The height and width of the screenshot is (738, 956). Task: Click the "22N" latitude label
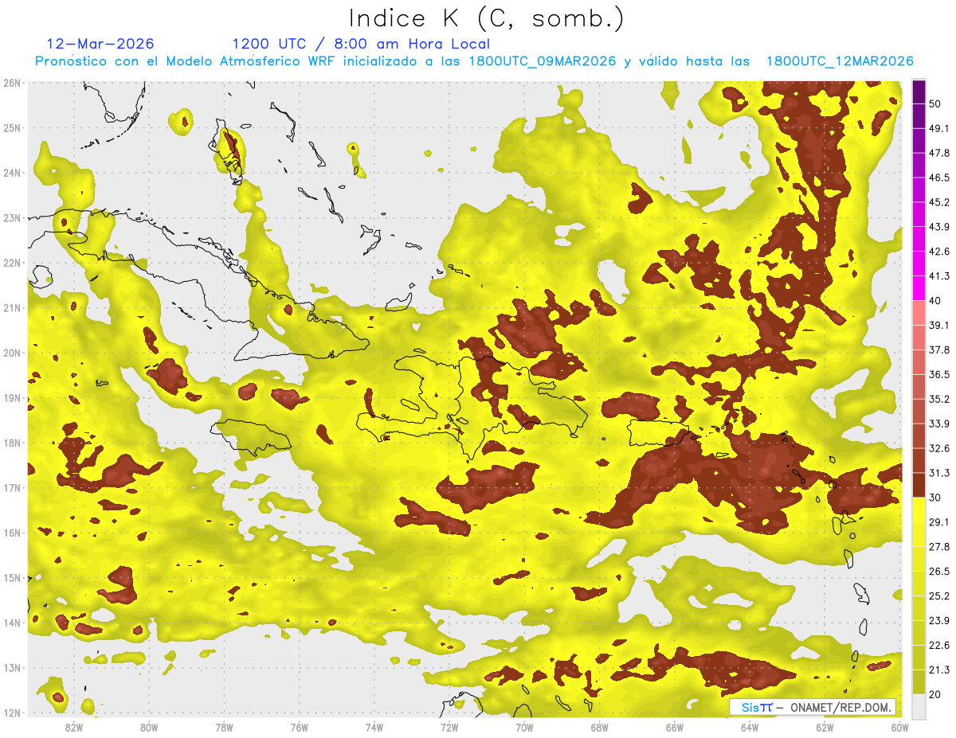[x=13, y=263]
